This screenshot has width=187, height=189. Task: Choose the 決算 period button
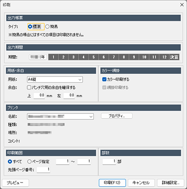pyautogui.click(x=174, y=57)
